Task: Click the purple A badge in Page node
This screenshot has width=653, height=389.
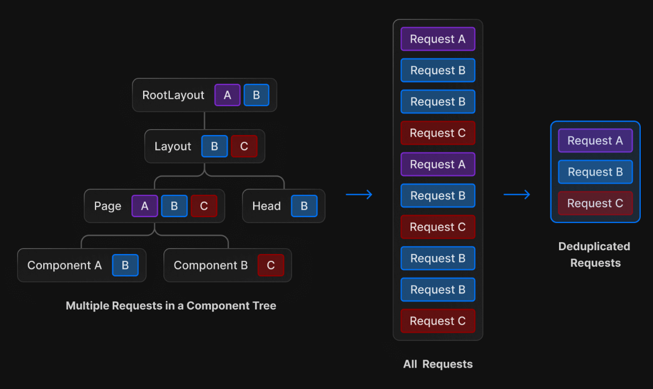Action: coord(145,206)
